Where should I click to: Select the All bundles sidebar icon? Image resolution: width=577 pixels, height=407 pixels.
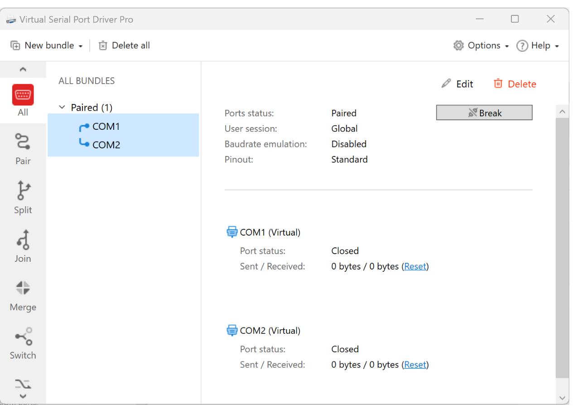click(x=23, y=95)
